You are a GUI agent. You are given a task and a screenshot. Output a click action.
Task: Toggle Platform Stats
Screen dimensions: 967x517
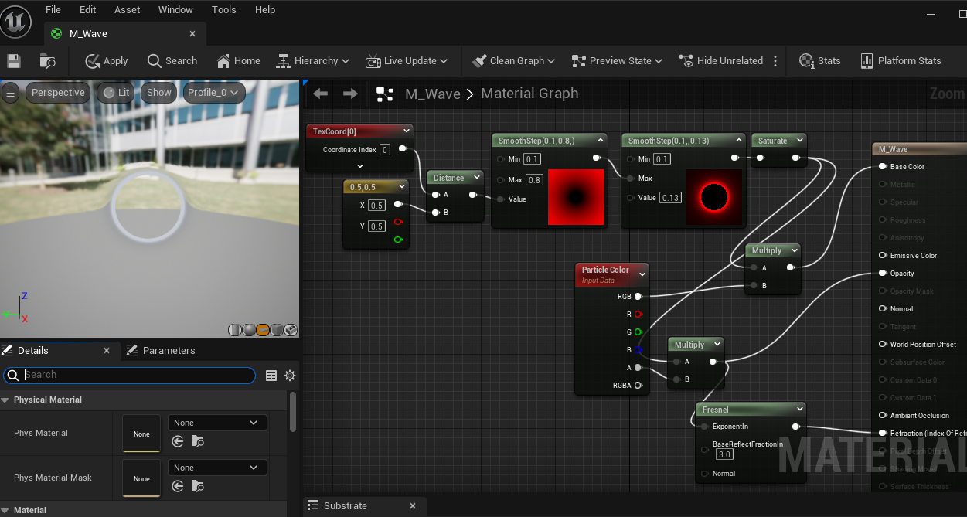pyautogui.click(x=900, y=61)
